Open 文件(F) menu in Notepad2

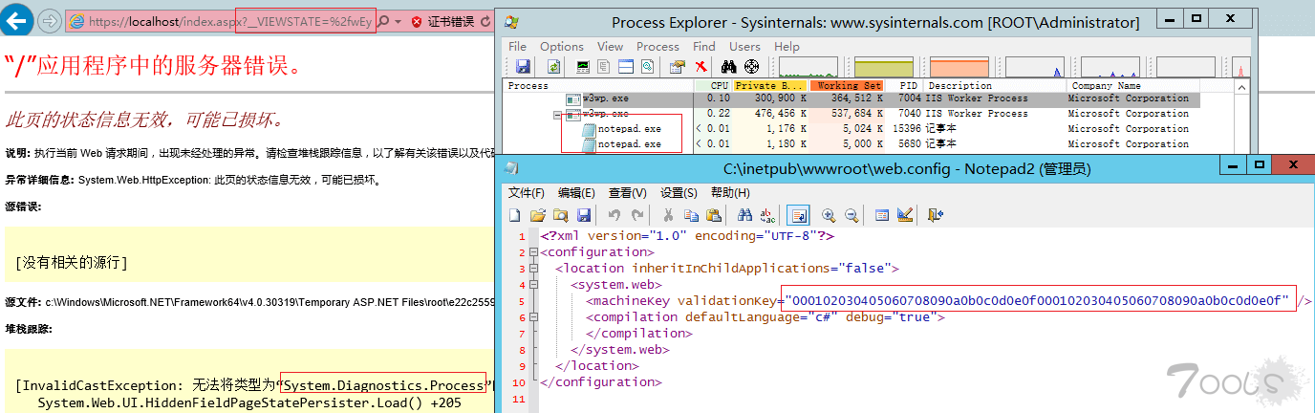coord(526,193)
